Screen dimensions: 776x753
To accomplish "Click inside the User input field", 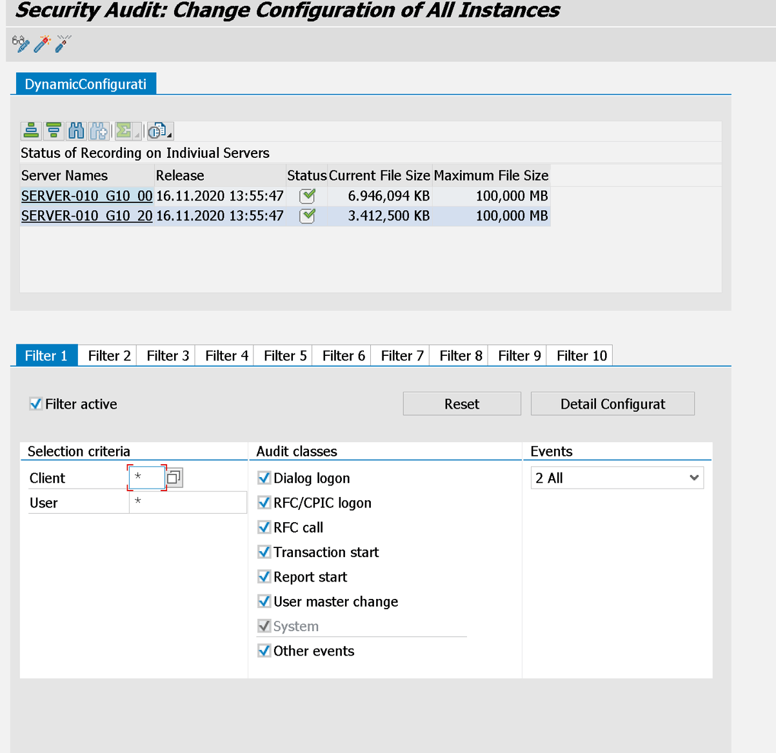I will click(187, 502).
